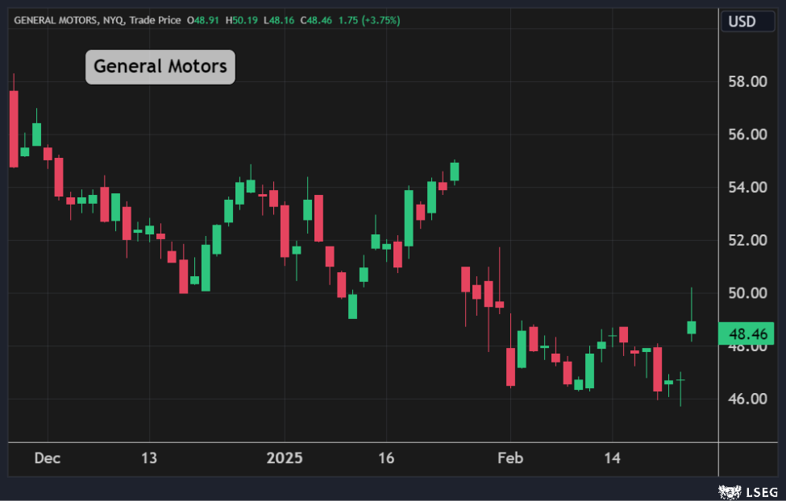This screenshot has width=786, height=501.
Task: Click the Feb label on time axis
Action: pyautogui.click(x=510, y=458)
